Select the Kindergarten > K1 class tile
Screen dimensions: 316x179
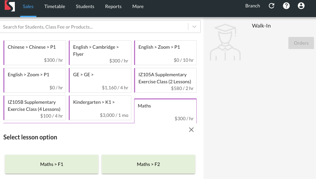click(x=100, y=108)
